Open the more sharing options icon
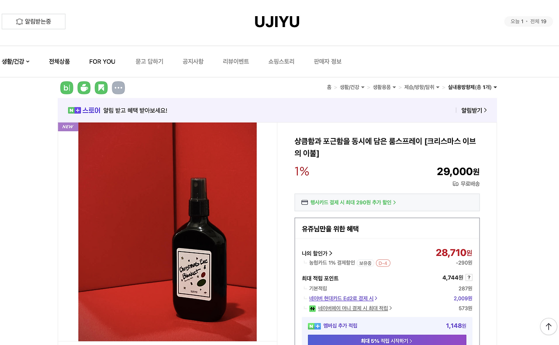559x345 pixels. (x=118, y=88)
